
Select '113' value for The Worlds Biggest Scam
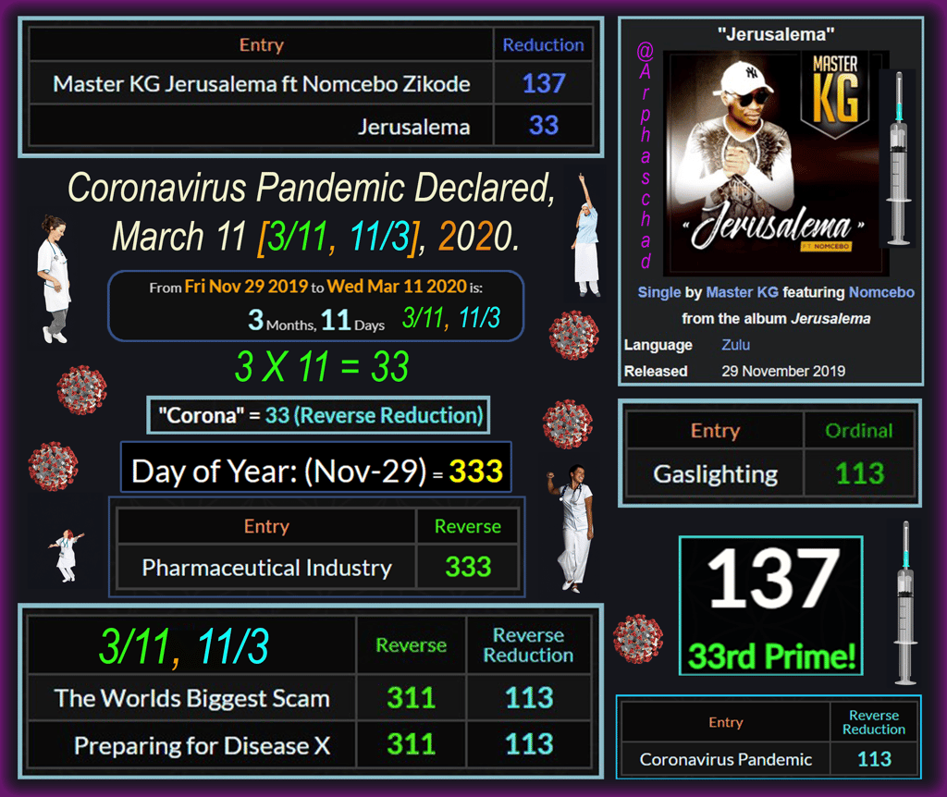[529, 698]
